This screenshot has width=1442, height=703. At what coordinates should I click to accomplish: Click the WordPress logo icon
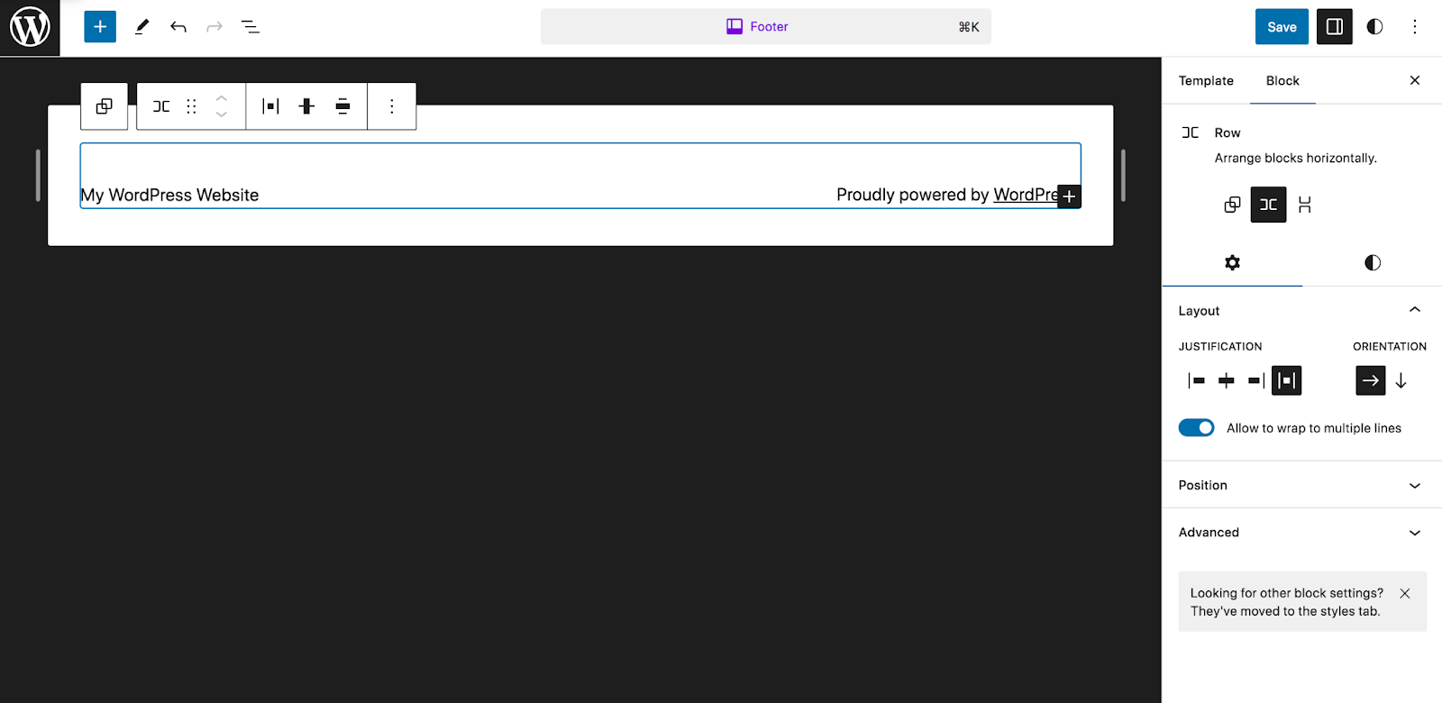(30, 28)
